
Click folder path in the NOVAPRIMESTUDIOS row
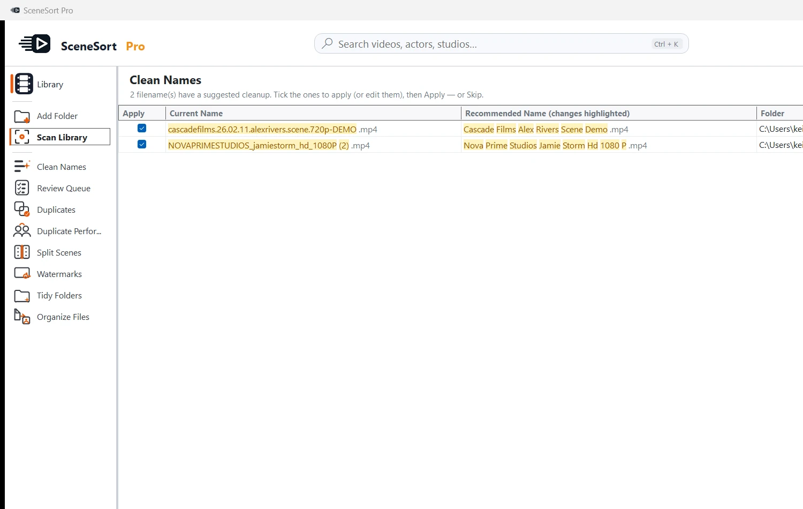[x=781, y=145]
